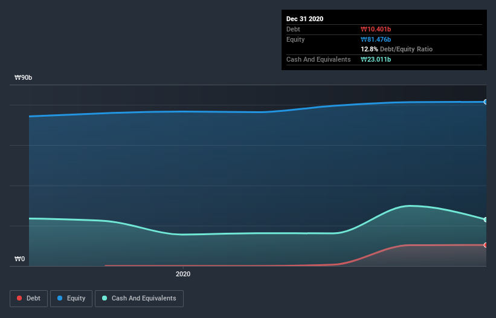Viewport: 496px width, 318px height.
Task: Click the 2020 x-axis label
Action: click(x=183, y=274)
